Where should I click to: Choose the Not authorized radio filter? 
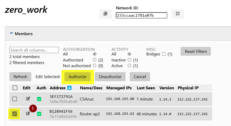click(x=94, y=66)
